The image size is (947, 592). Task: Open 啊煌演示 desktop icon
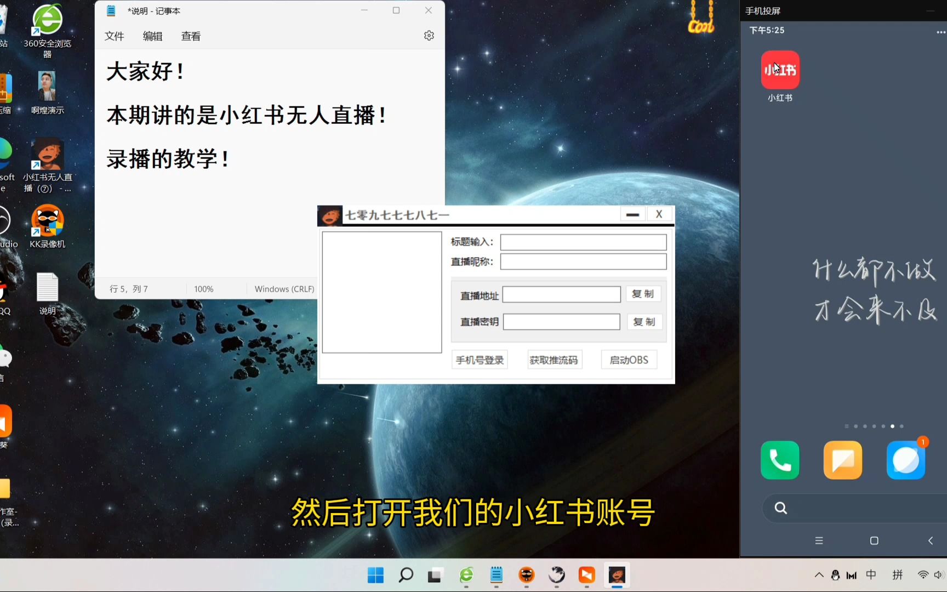tap(48, 93)
